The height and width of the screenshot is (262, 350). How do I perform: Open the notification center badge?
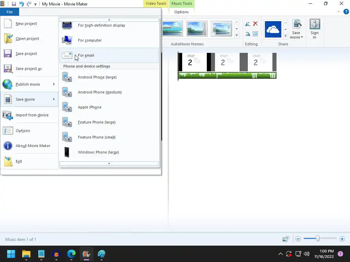click(x=340, y=254)
